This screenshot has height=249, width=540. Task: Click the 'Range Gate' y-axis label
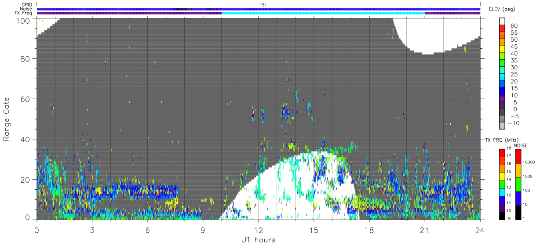[x=7, y=119]
